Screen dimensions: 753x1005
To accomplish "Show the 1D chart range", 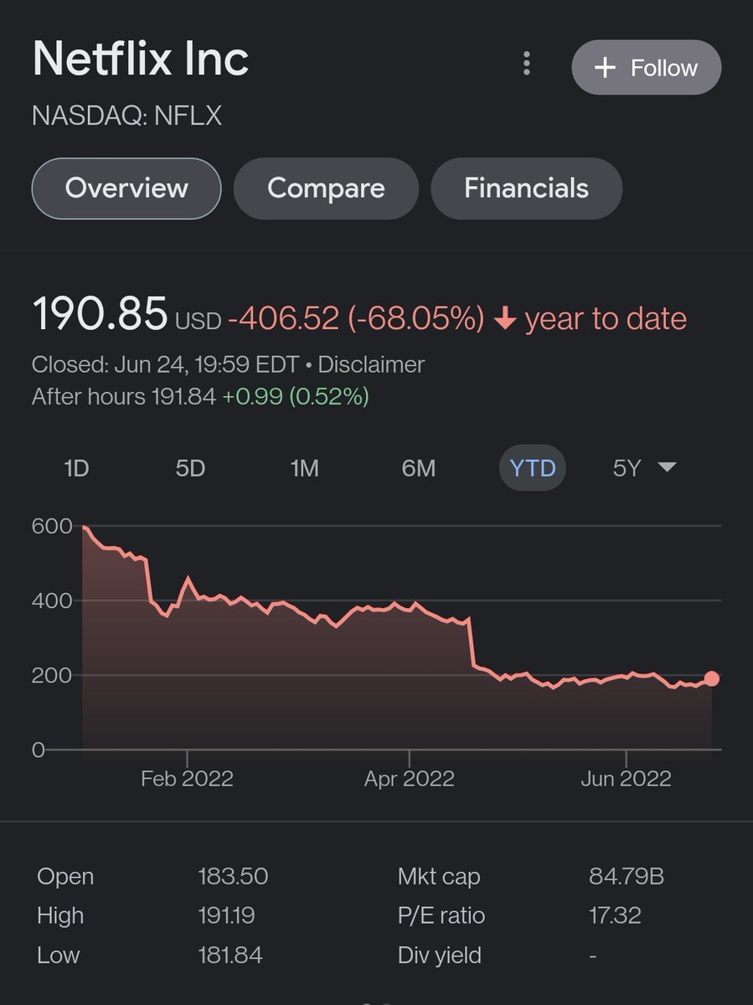I will [76, 468].
